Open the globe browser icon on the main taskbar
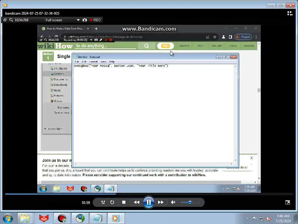The width and height of the screenshot is (298, 224). pyautogui.click(x=80, y=218)
